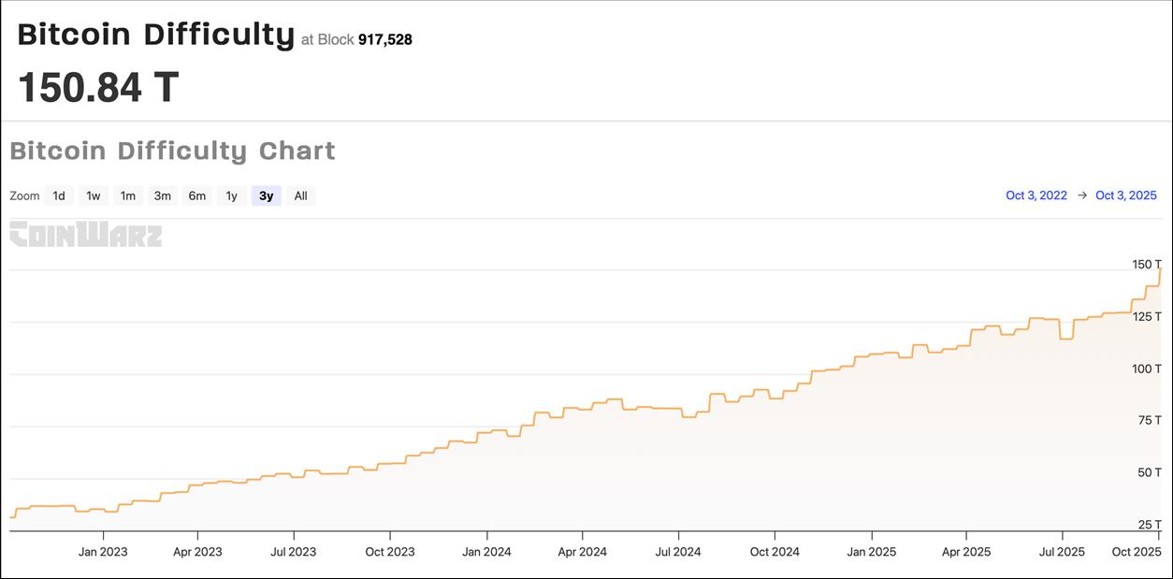The width and height of the screenshot is (1173, 579).
Task: Click the Zoom label beside range buttons
Action: click(24, 195)
